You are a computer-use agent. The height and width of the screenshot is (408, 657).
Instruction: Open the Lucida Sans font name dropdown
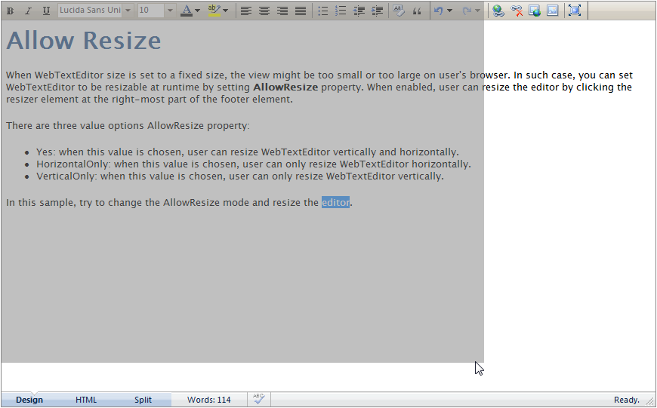[x=126, y=11]
